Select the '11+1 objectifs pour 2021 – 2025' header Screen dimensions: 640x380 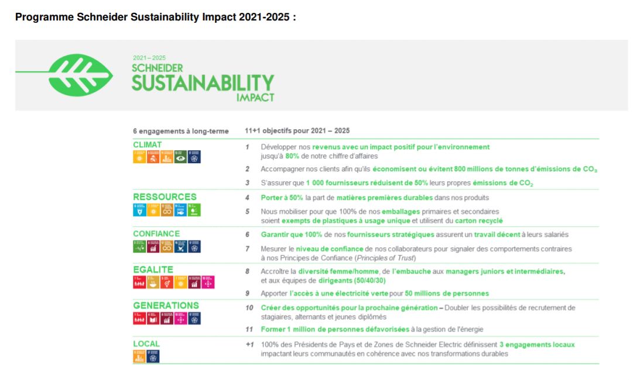point(297,131)
